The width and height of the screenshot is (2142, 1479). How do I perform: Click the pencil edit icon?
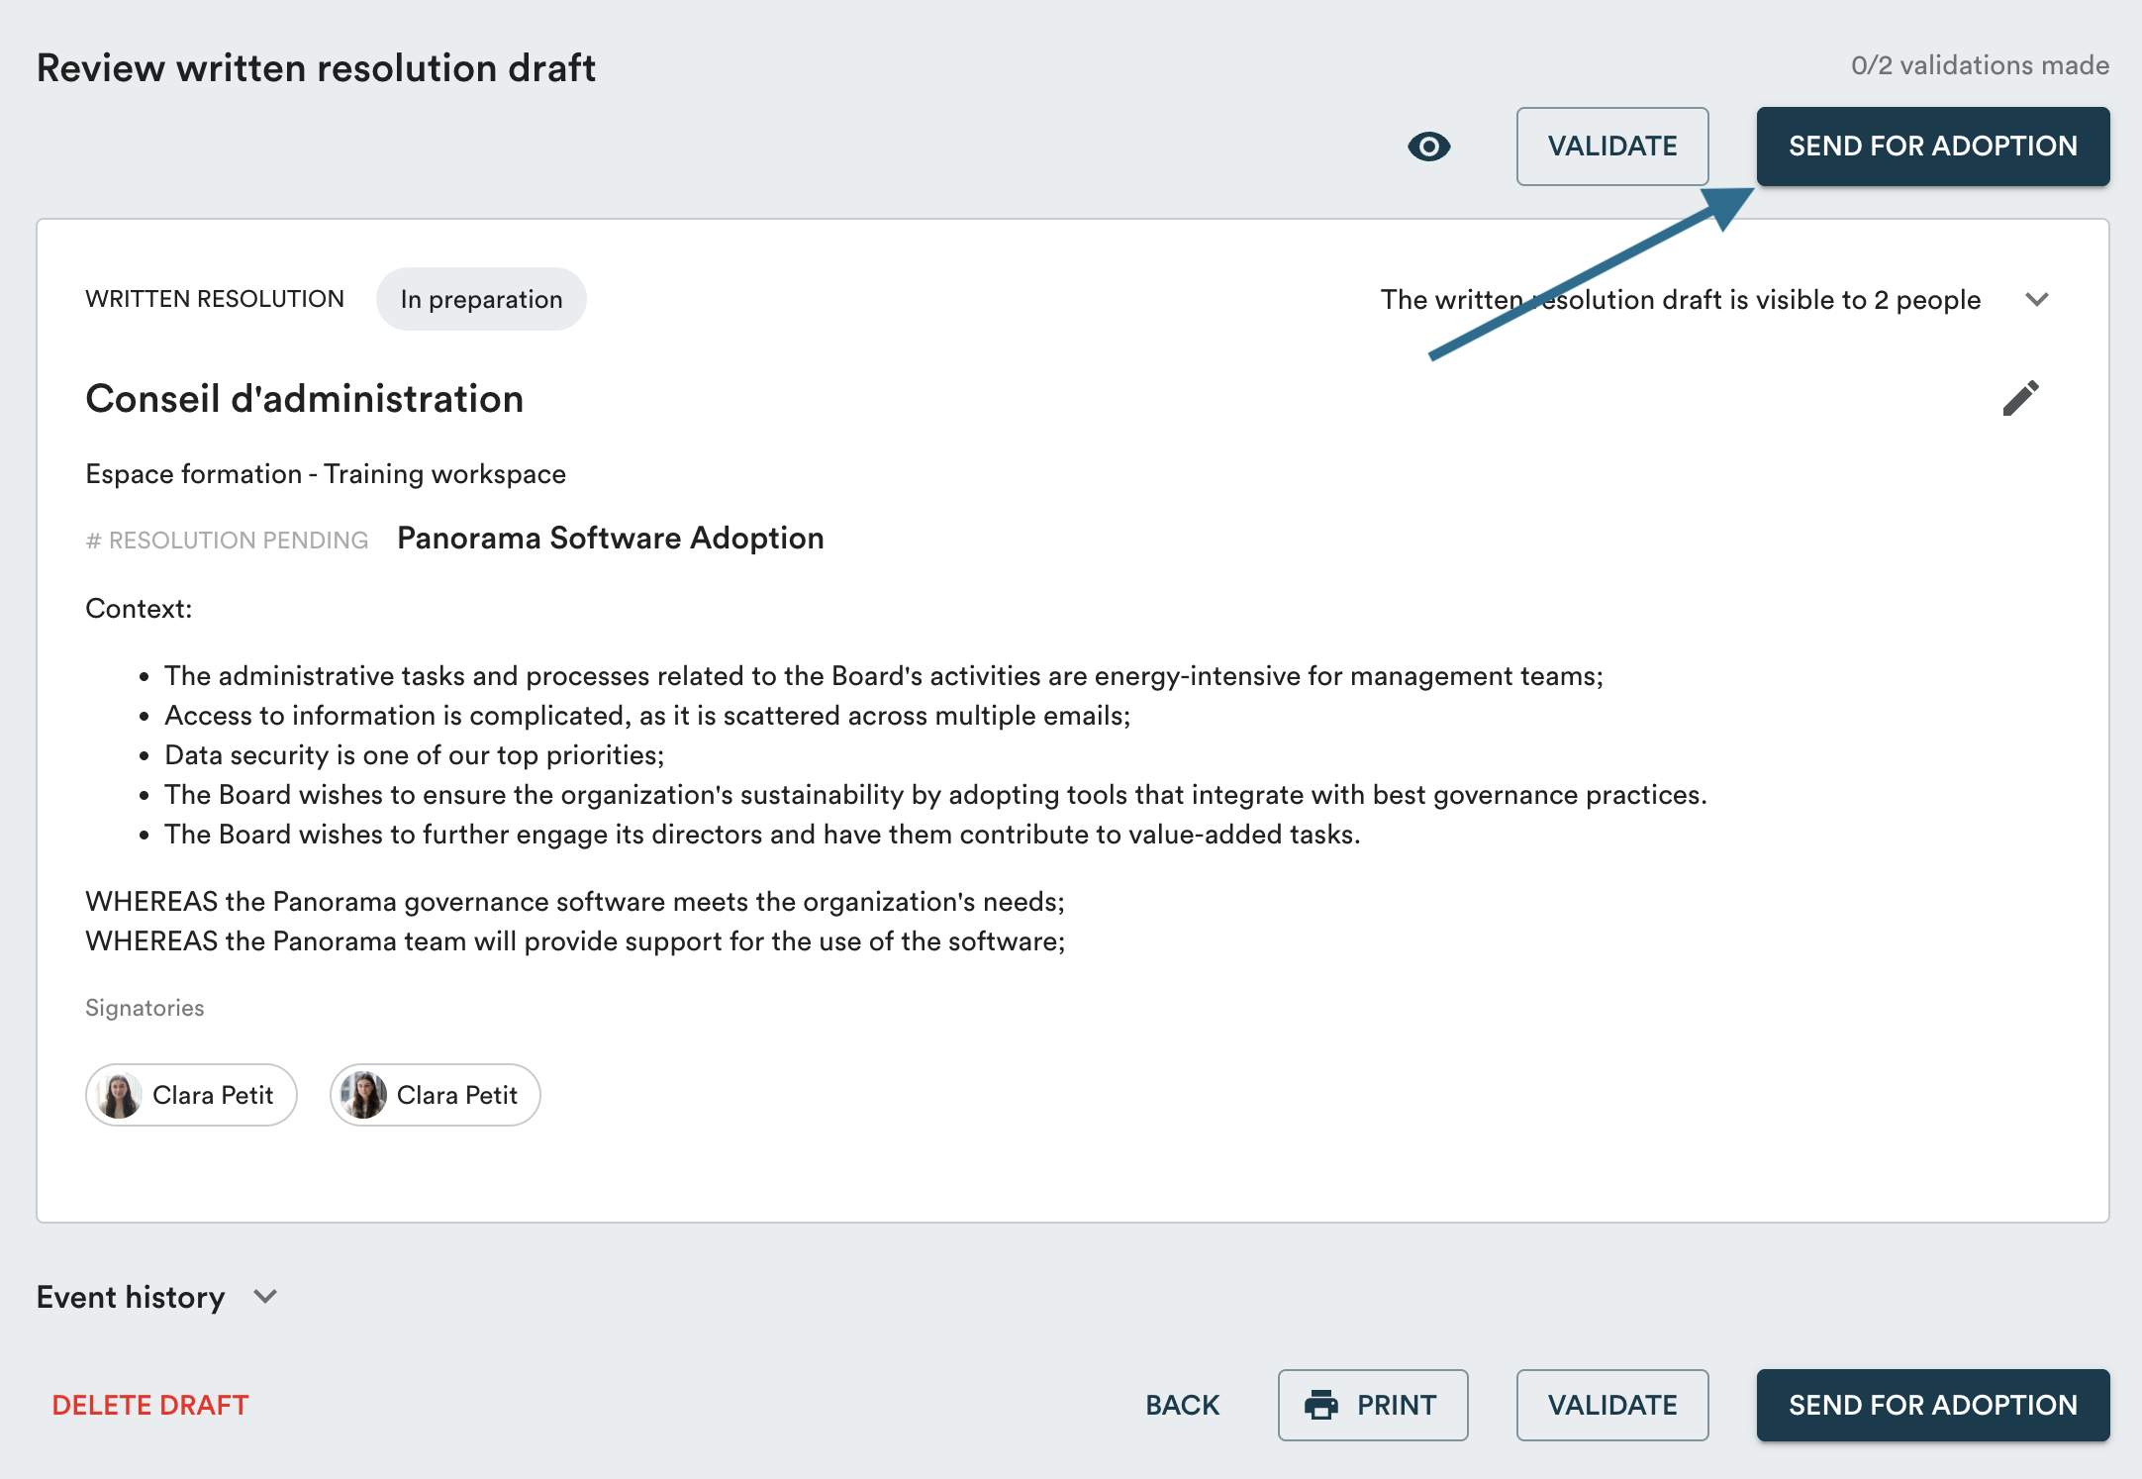(x=2020, y=398)
